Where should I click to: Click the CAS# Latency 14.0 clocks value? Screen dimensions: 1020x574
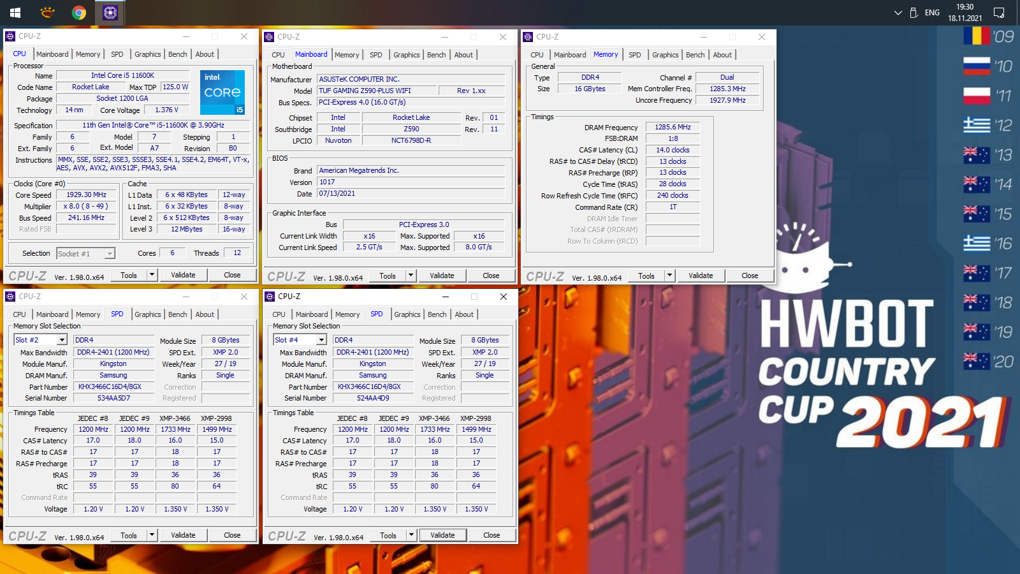click(x=673, y=150)
